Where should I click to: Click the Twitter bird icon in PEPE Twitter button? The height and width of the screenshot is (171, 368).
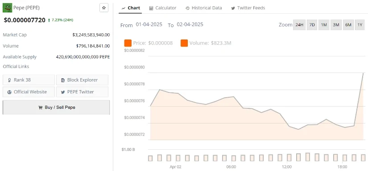(62, 92)
